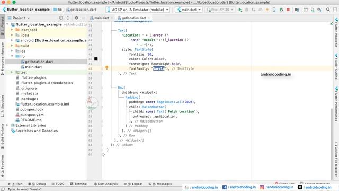
Task: Open the Flutter Inspector side panel
Action: point(336,32)
